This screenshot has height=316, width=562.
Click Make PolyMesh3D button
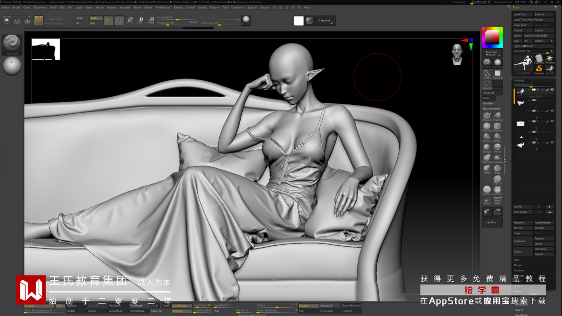click(538, 36)
